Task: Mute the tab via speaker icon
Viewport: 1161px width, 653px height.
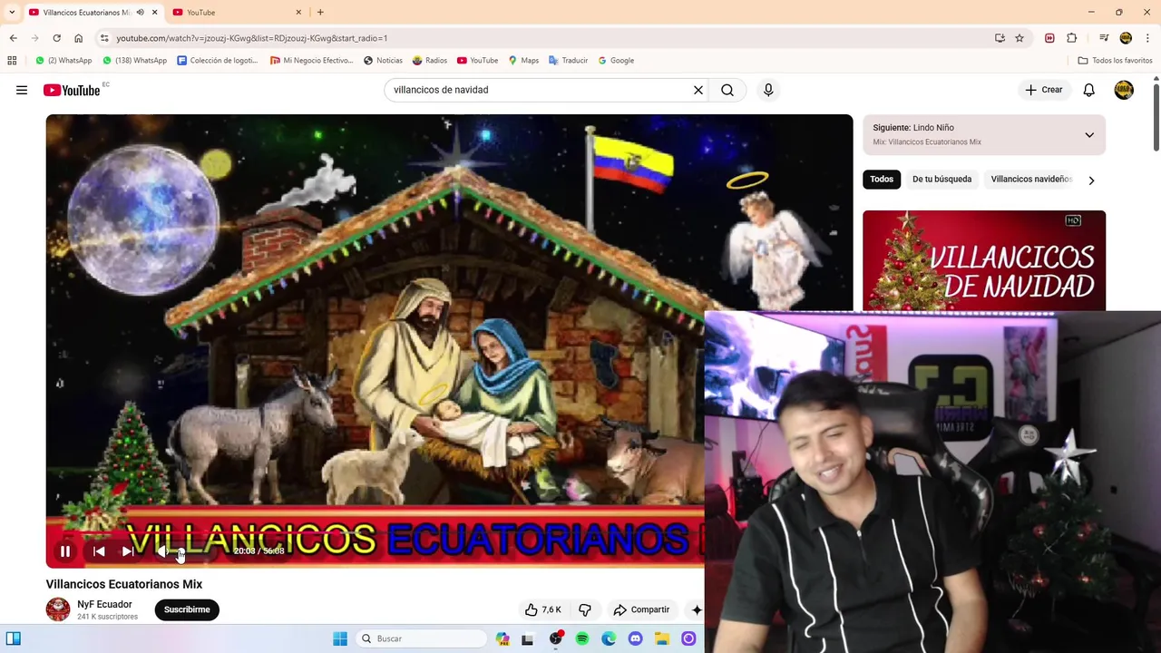Action: click(x=140, y=12)
